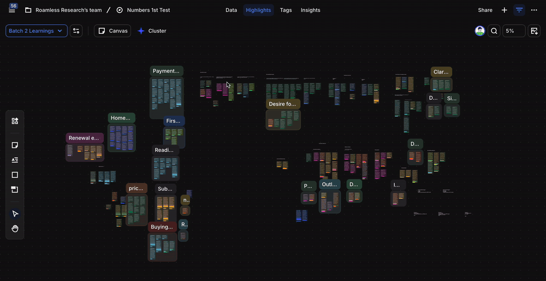Click the Cluster button label
The width and height of the screenshot is (546, 281).
[157, 31]
